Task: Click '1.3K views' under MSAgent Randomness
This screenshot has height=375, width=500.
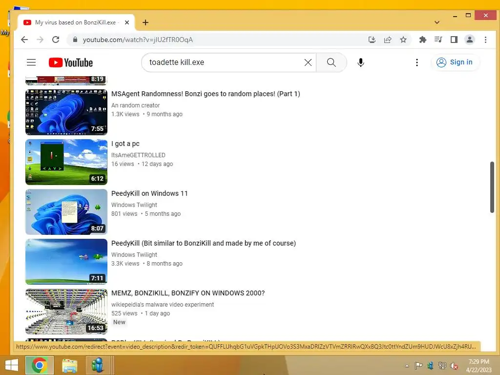Action: [125, 114]
